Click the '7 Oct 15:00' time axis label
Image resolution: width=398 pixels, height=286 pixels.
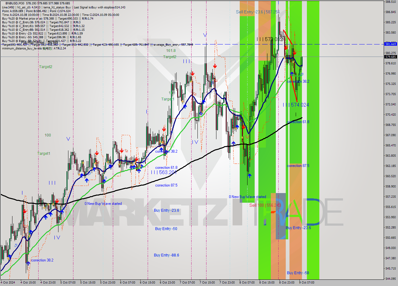pos(207,283)
